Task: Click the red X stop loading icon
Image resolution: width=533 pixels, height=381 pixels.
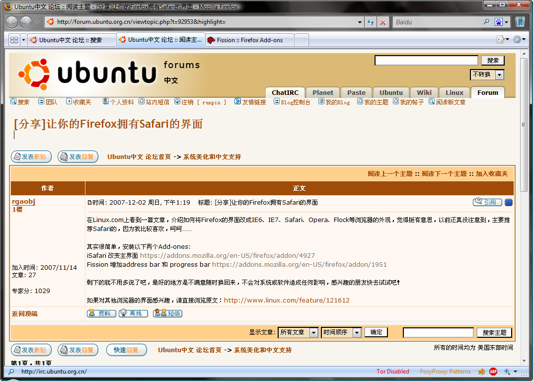Action: click(x=383, y=22)
